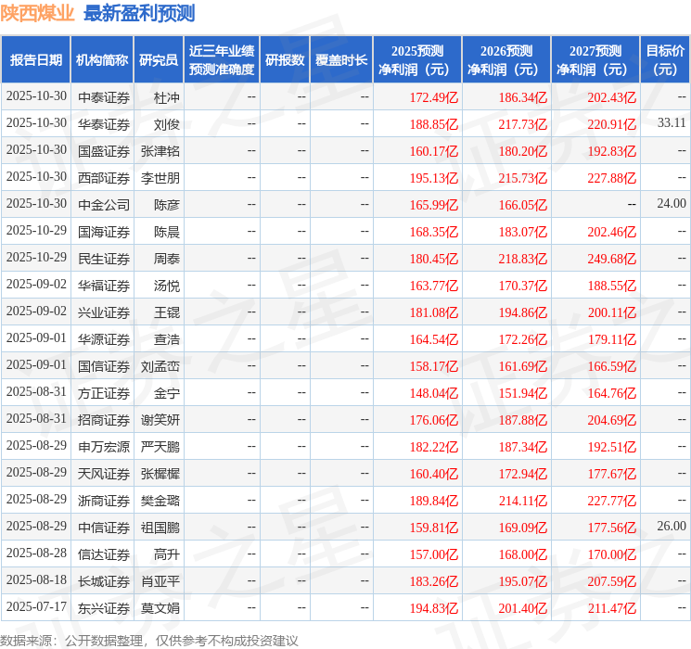This screenshot has height=649, width=691.
Task: Click target price value 33.11
Action: (x=672, y=122)
